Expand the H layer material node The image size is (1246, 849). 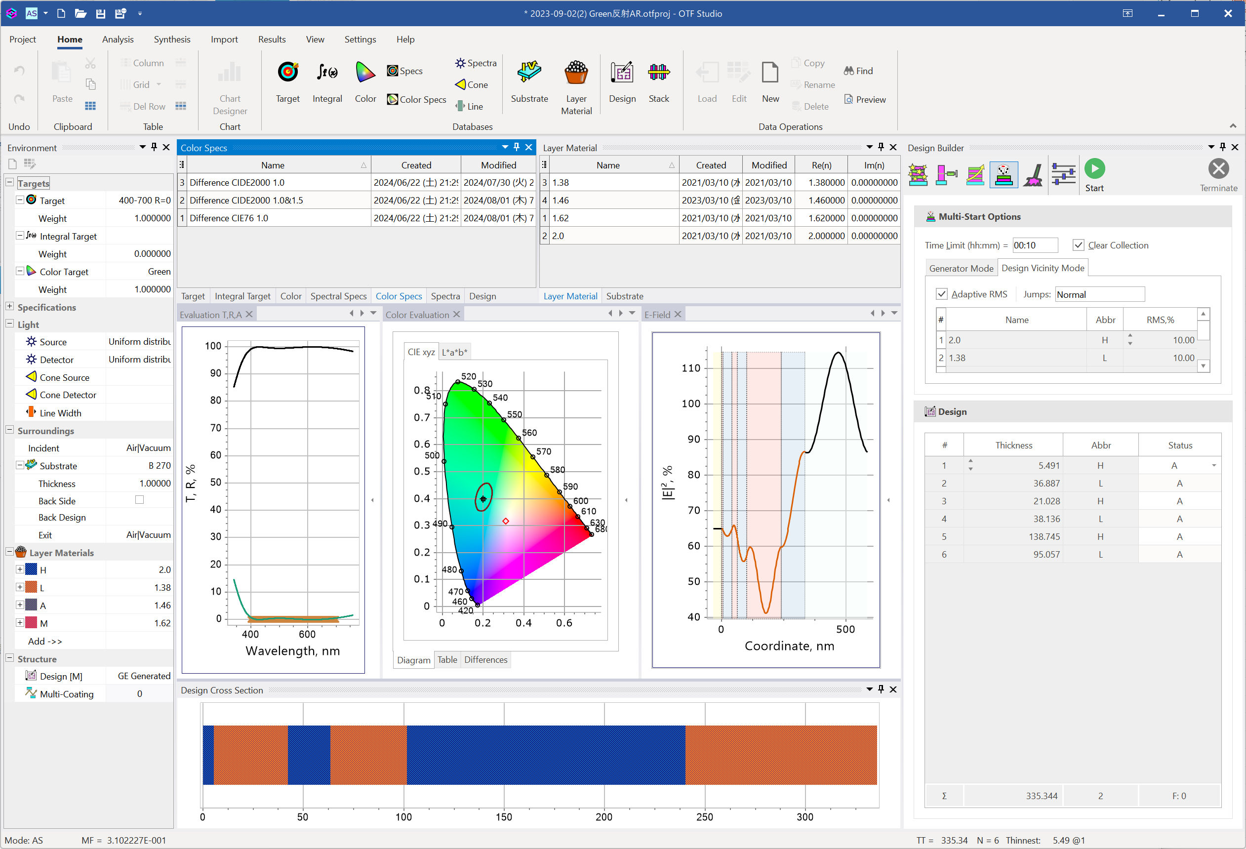click(20, 569)
